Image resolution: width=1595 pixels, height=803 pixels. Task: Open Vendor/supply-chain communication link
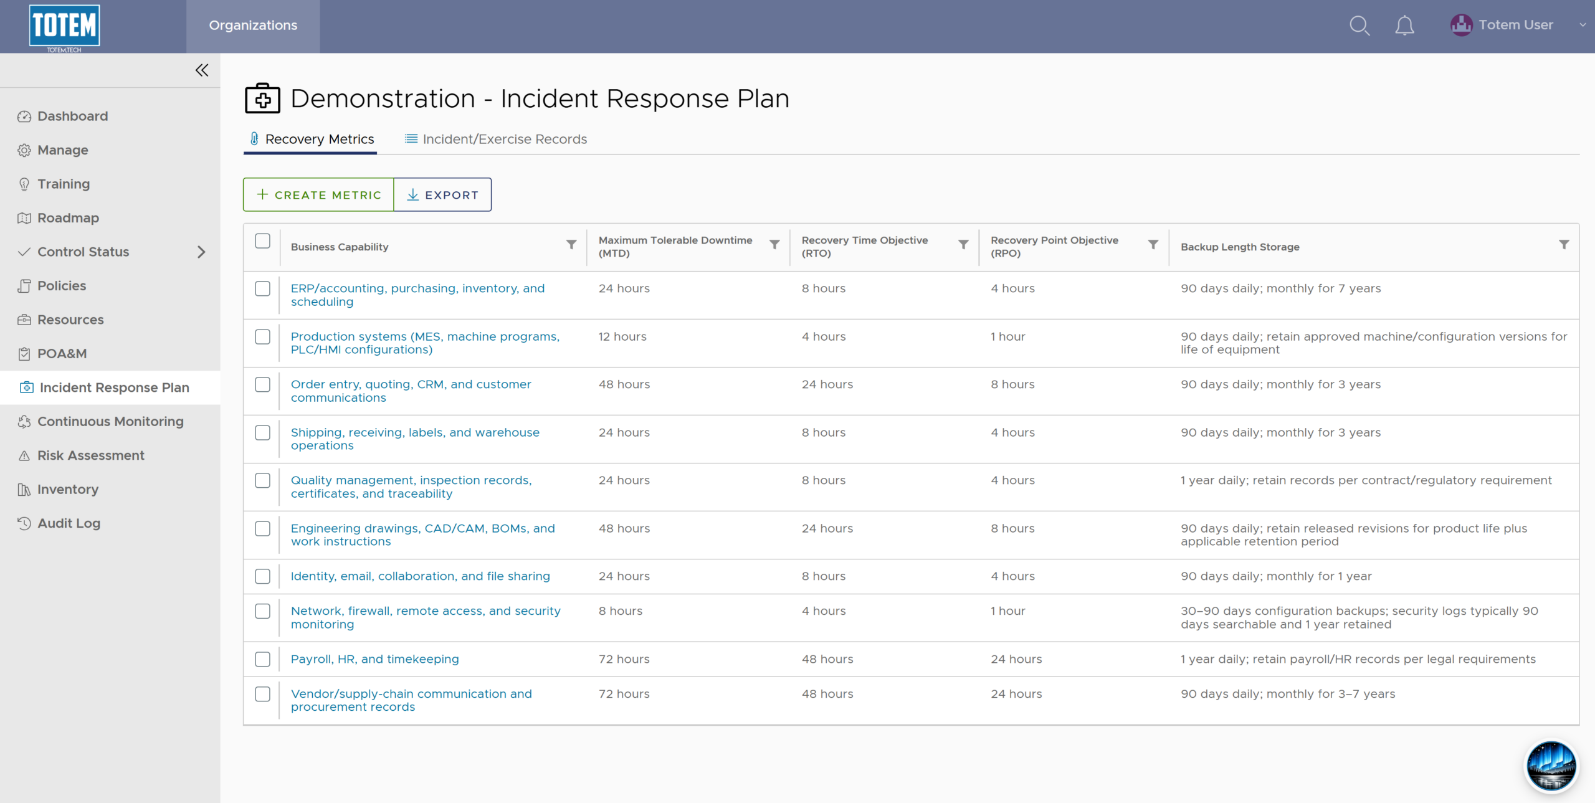click(411, 701)
